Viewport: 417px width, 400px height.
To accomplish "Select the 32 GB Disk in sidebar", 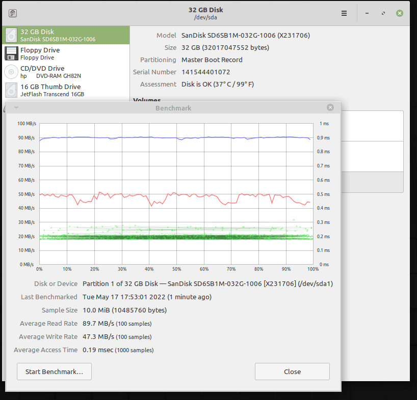I will (x=66, y=35).
